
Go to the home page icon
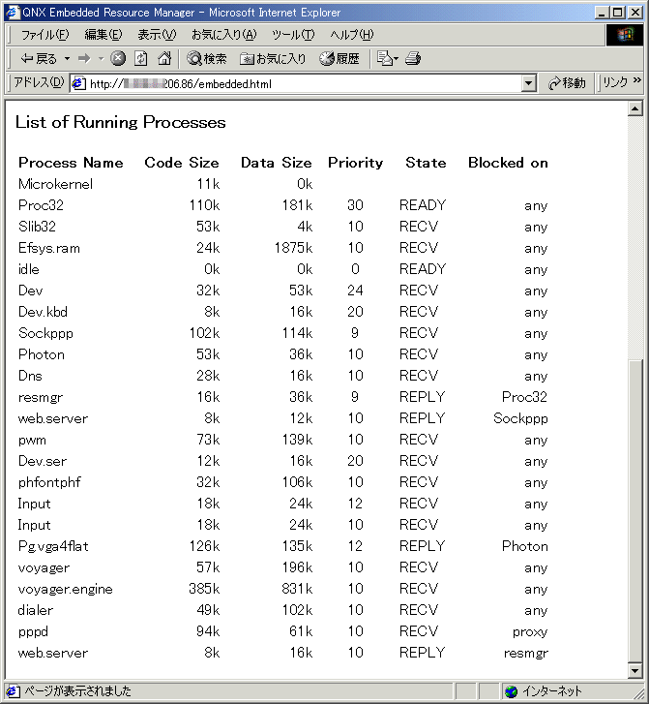pyautogui.click(x=164, y=58)
